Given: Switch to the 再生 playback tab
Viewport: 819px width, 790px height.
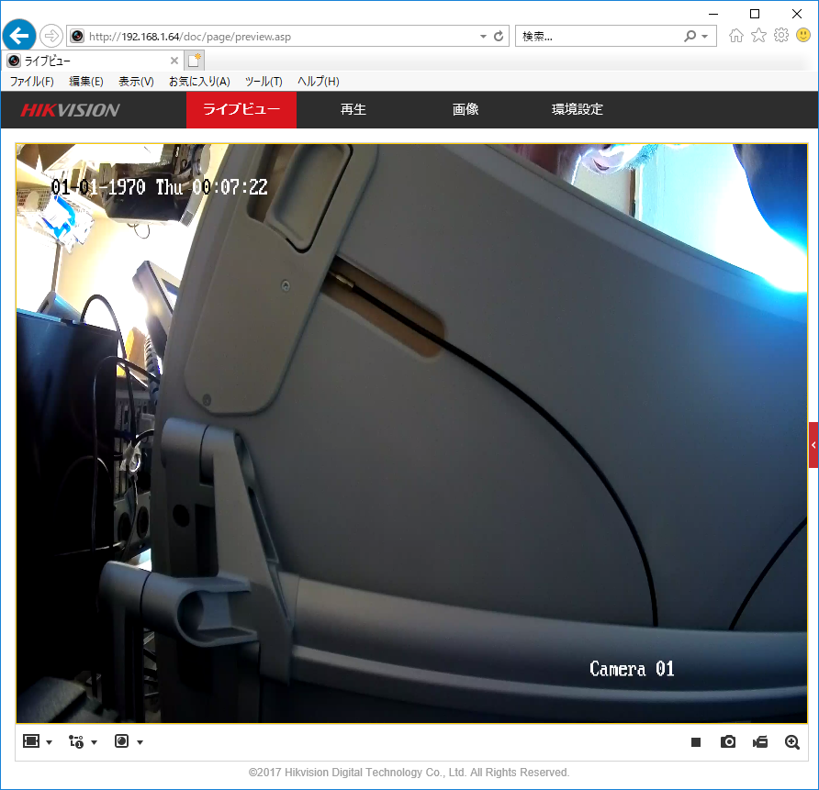Looking at the screenshot, I should pos(353,109).
